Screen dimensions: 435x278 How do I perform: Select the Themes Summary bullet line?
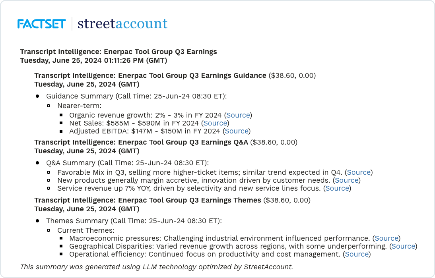tap(134, 221)
